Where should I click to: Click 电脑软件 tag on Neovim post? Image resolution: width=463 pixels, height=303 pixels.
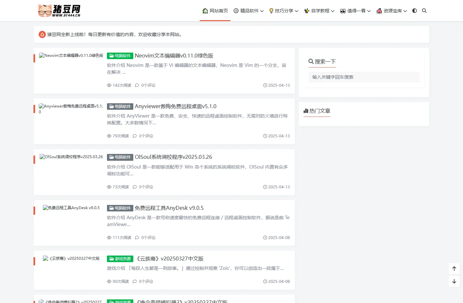tap(120, 56)
